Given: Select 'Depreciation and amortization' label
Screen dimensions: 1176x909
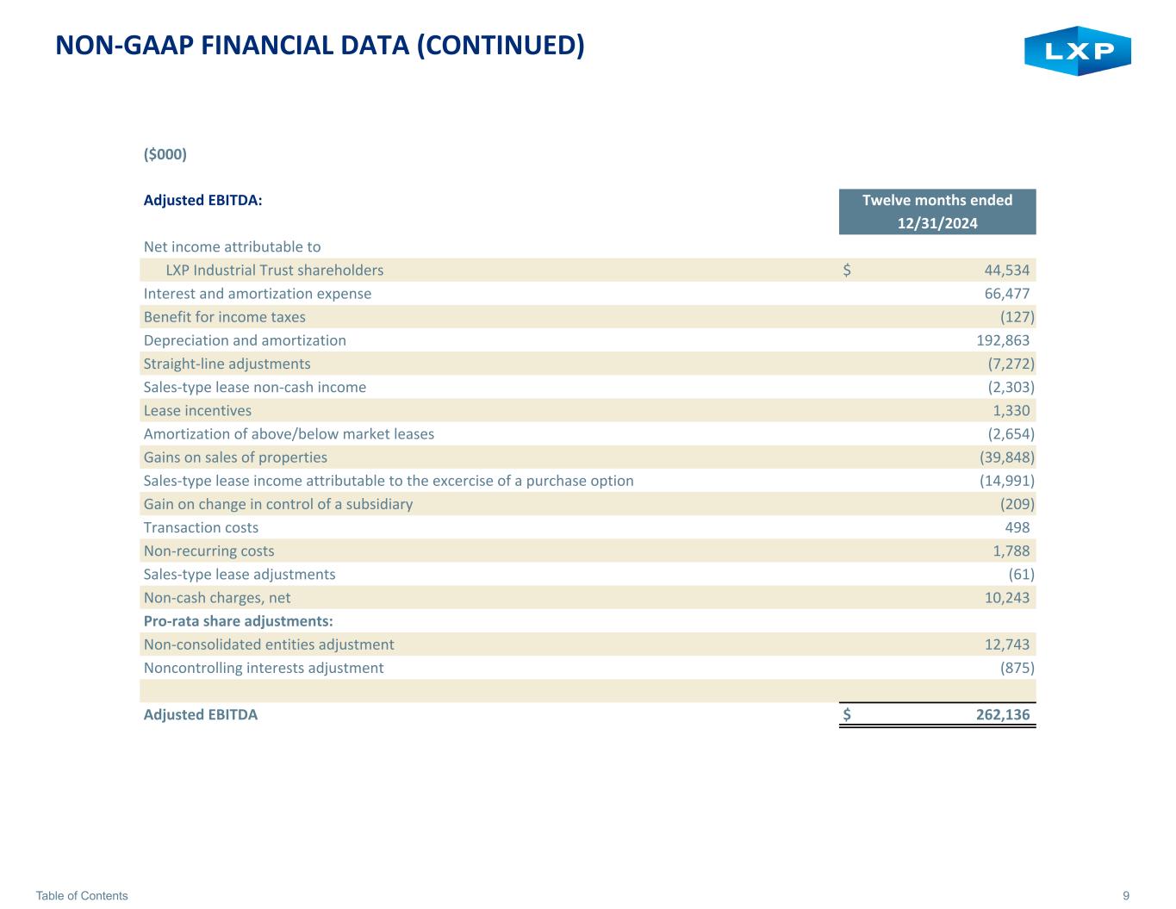Looking at the screenshot, I should tap(245, 339).
